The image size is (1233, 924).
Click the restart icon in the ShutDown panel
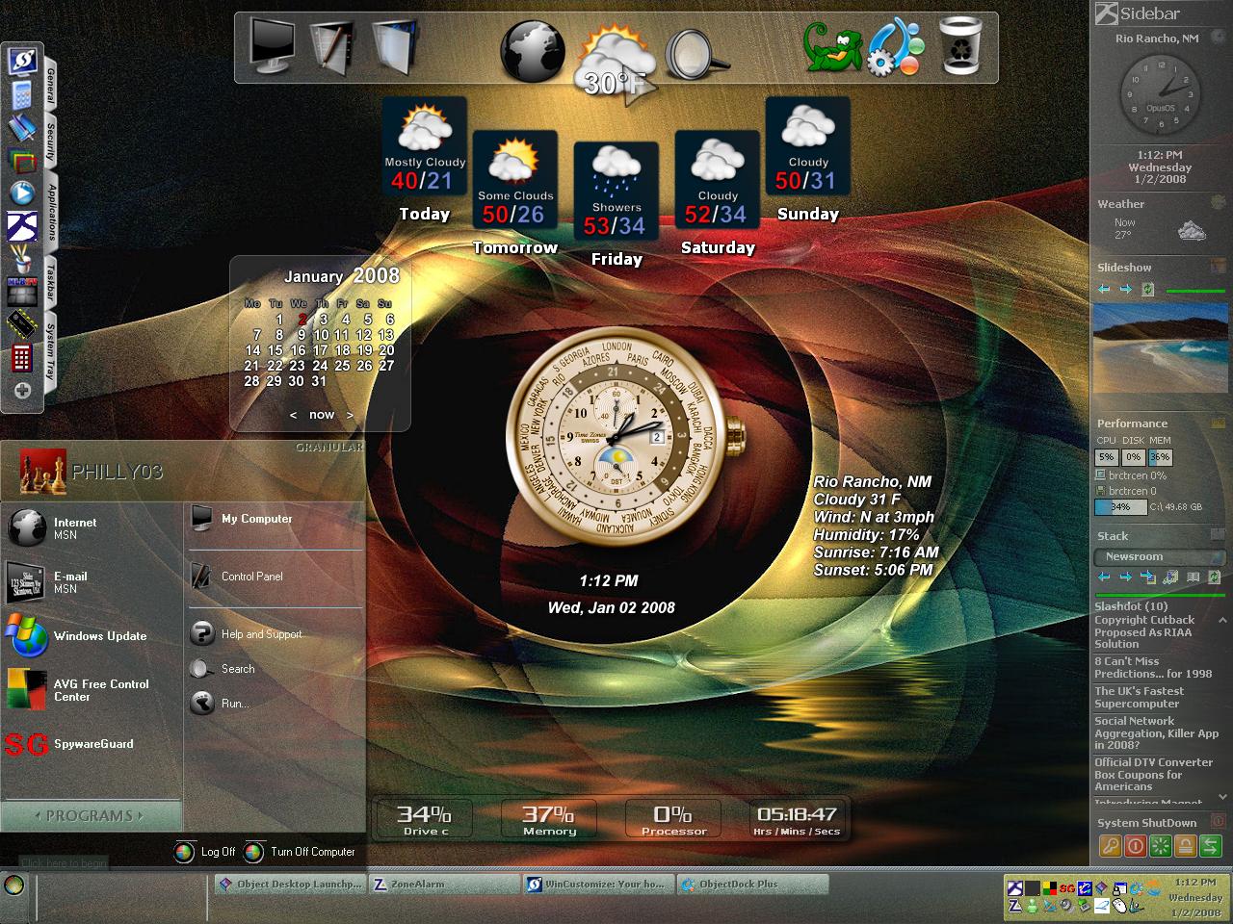pyautogui.click(x=1161, y=845)
